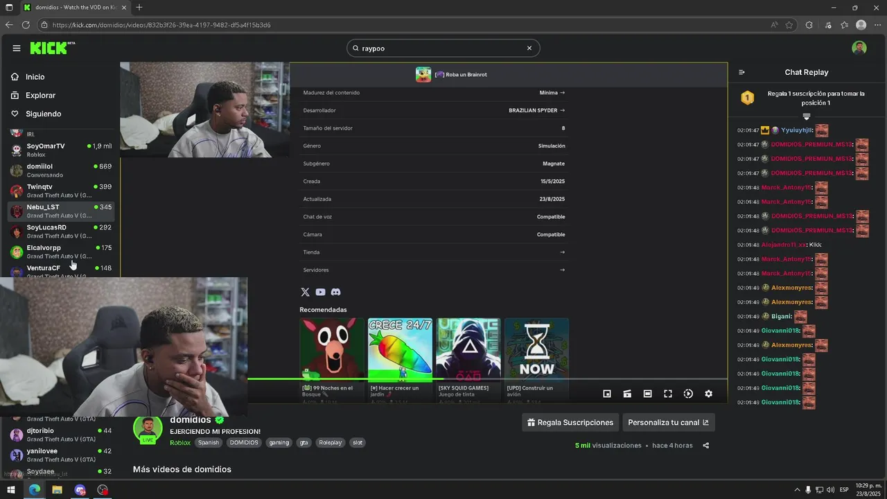Viewport: 887px width, 499px height.
Task: Open SoyOmarTV channel in sidebar
Action: tap(61, 150)
